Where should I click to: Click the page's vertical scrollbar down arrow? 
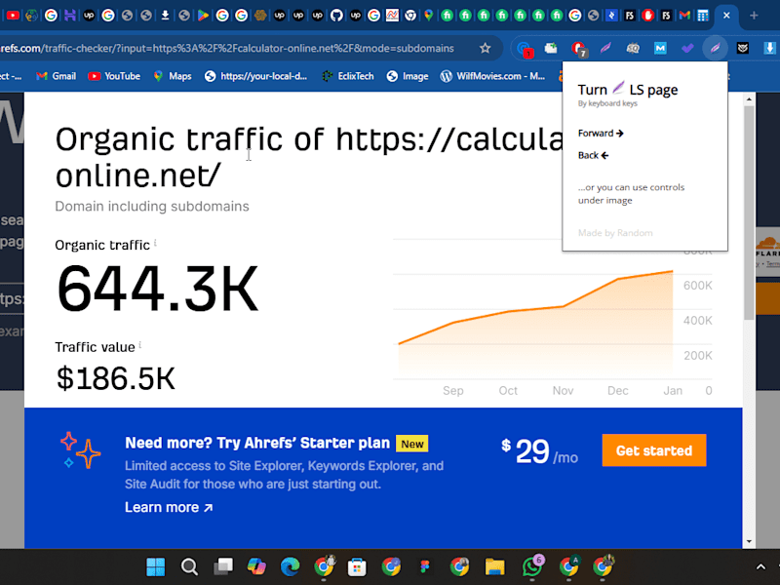point(749,542)
